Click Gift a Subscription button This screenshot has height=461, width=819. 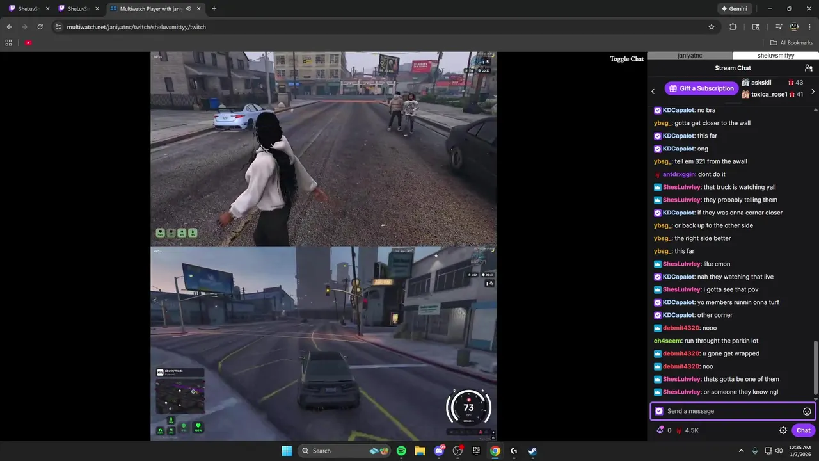[702, 88]
